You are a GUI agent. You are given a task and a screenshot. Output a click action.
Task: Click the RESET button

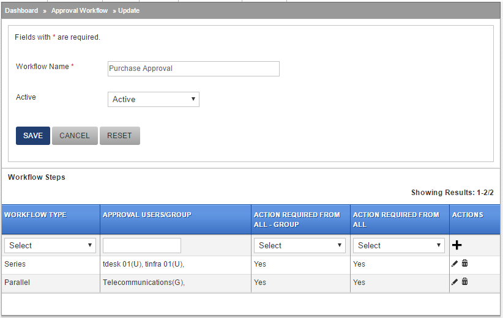coord(120,136)
